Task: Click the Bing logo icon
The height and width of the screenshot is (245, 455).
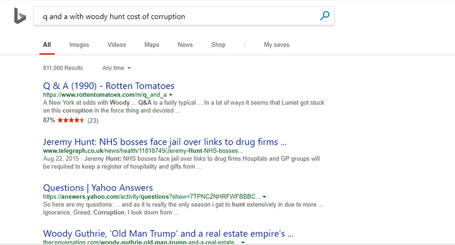Action: click(20, 16)
